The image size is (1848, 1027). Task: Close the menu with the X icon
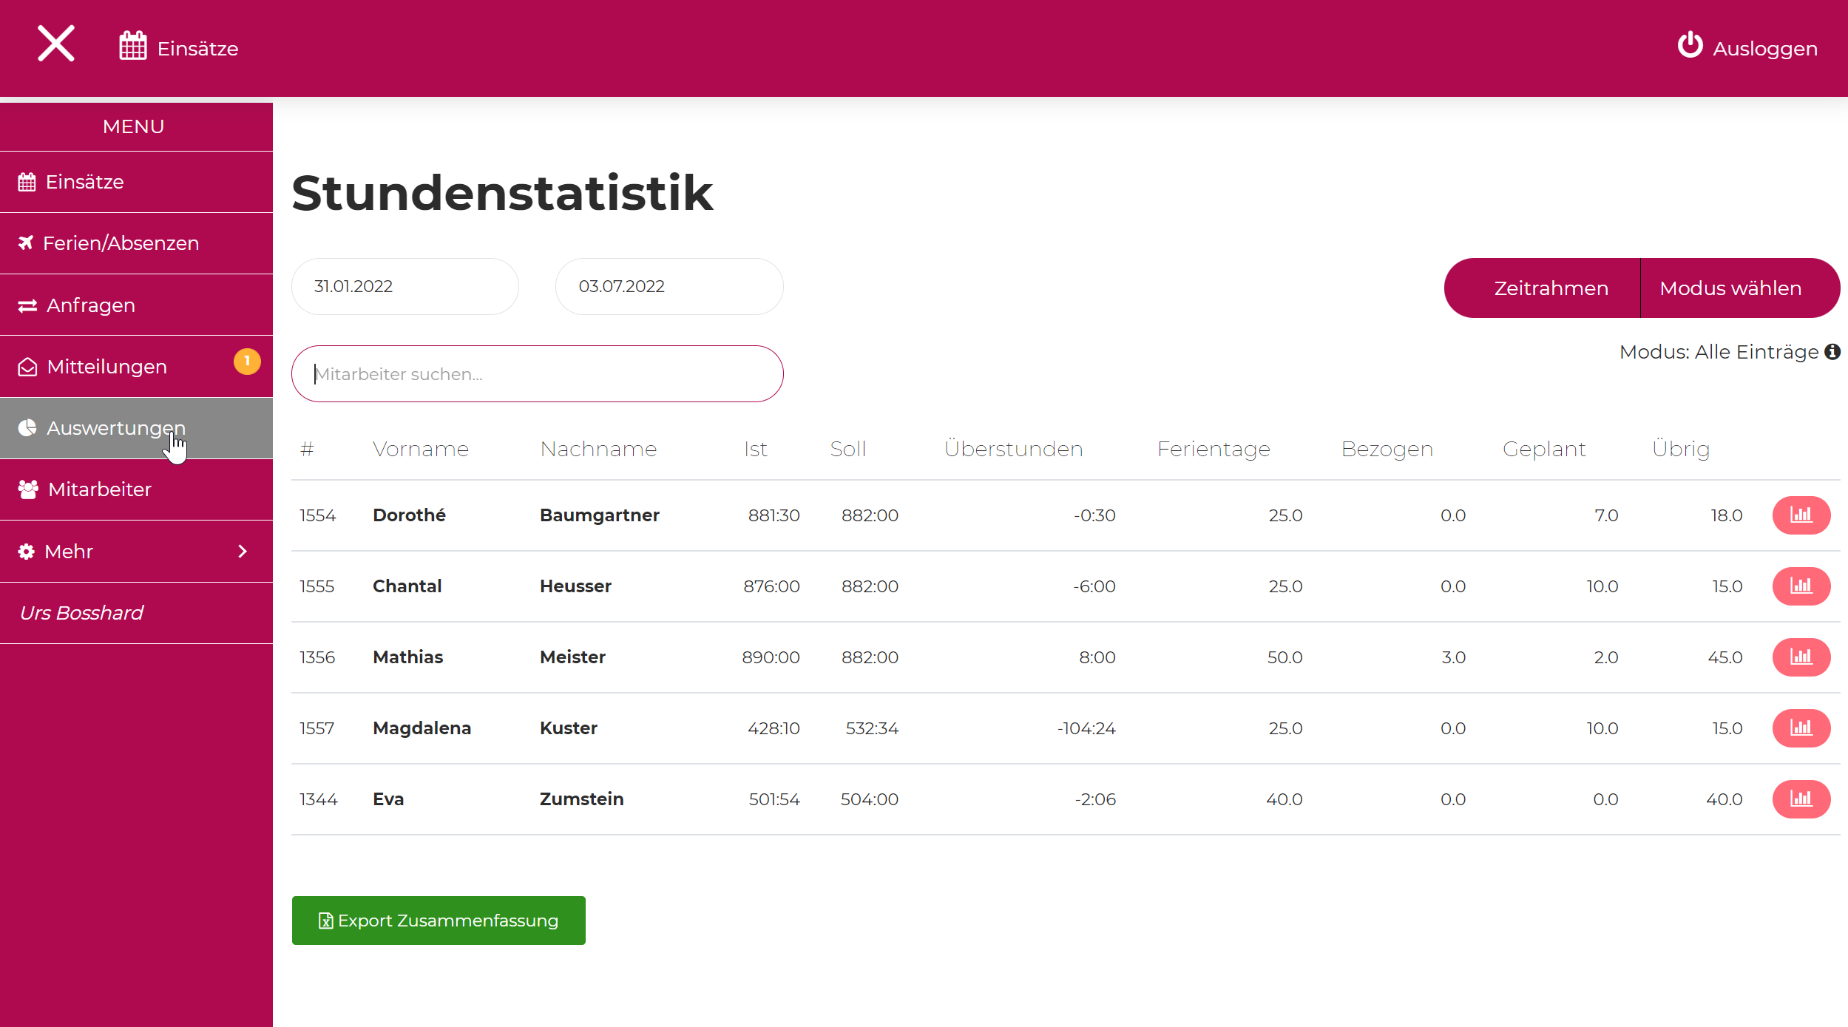coord(56,44)
